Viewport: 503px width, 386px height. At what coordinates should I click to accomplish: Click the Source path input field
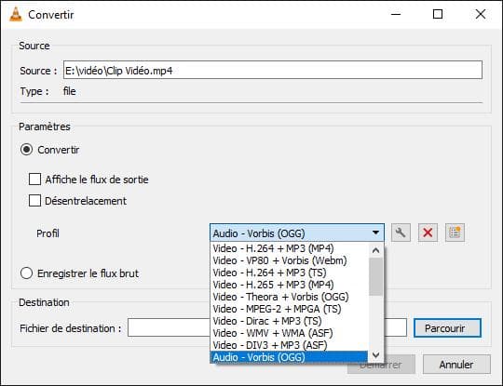273,70
